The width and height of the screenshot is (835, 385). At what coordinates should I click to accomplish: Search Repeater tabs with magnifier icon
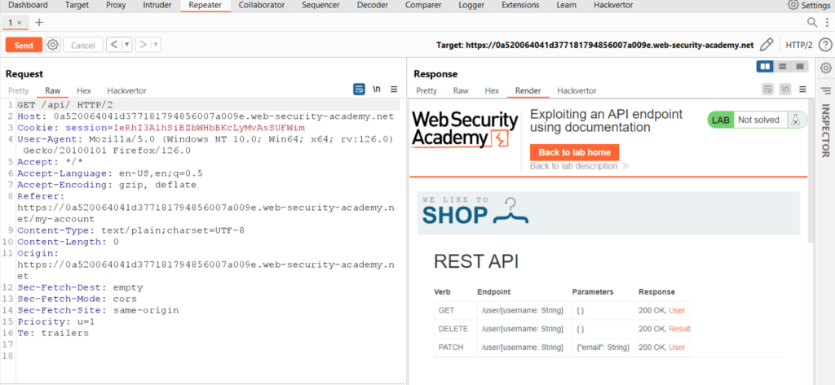(x=811, y=22)
